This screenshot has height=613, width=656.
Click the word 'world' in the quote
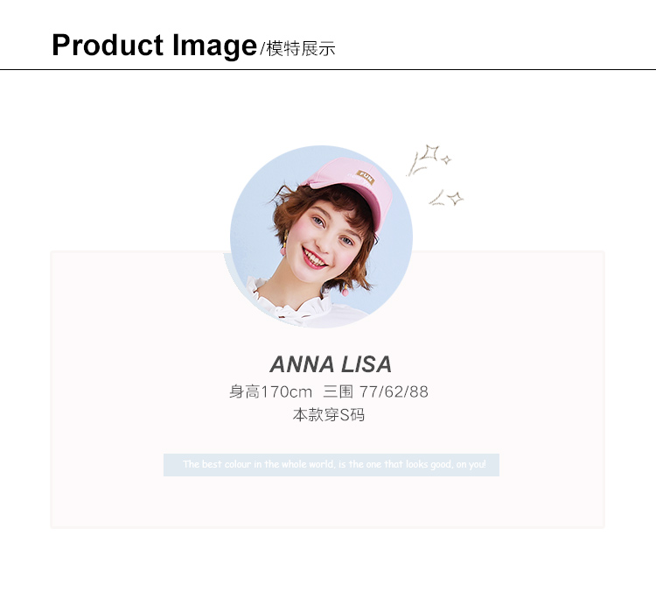tap(321, 464)
